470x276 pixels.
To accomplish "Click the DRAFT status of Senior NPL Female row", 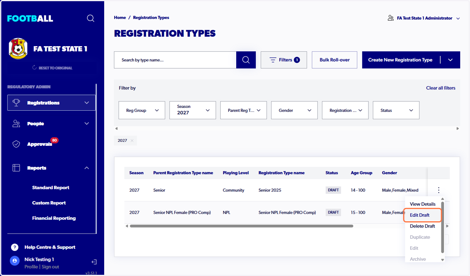I will click(333, 212).
